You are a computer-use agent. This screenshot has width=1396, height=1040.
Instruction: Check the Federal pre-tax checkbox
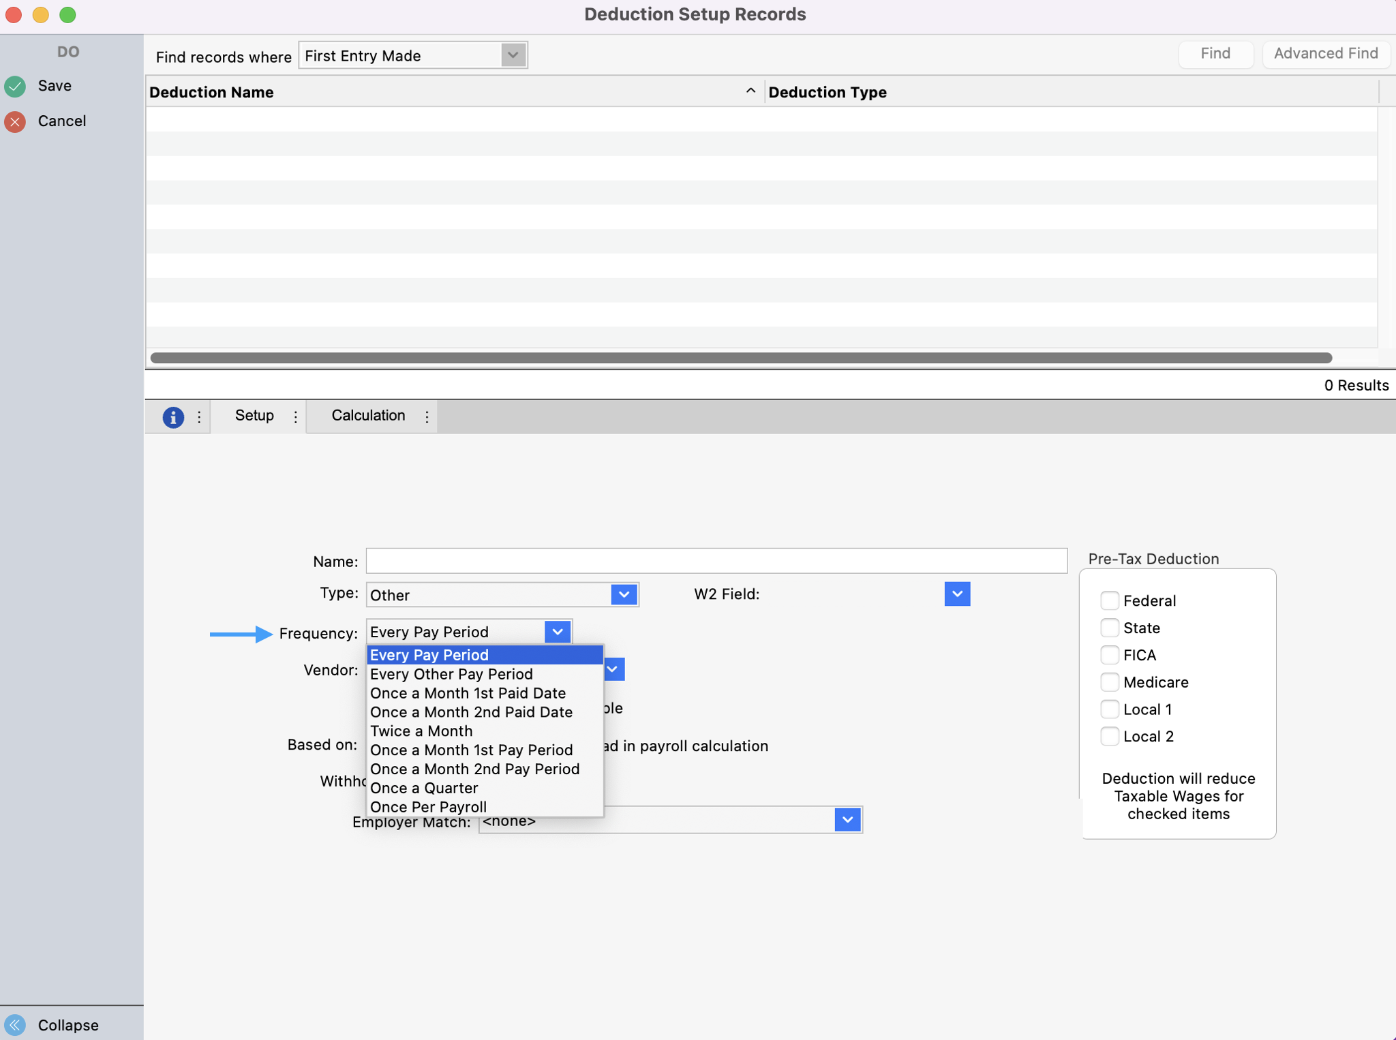[1110, 600]
